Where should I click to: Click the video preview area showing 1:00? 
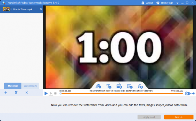[x=119, y=47]
